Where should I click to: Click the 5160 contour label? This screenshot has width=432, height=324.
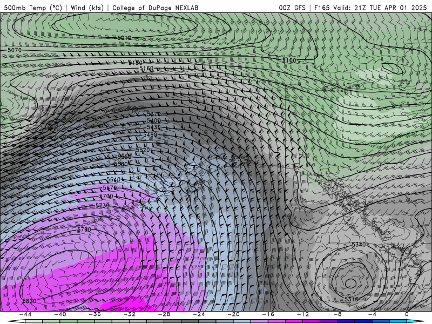tap(146, 69)
